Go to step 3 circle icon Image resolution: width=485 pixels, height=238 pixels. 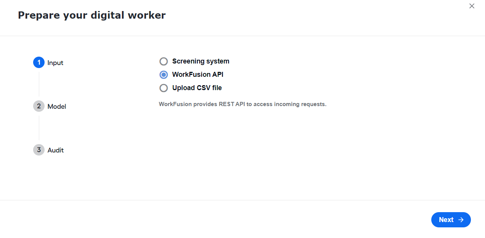39,150
